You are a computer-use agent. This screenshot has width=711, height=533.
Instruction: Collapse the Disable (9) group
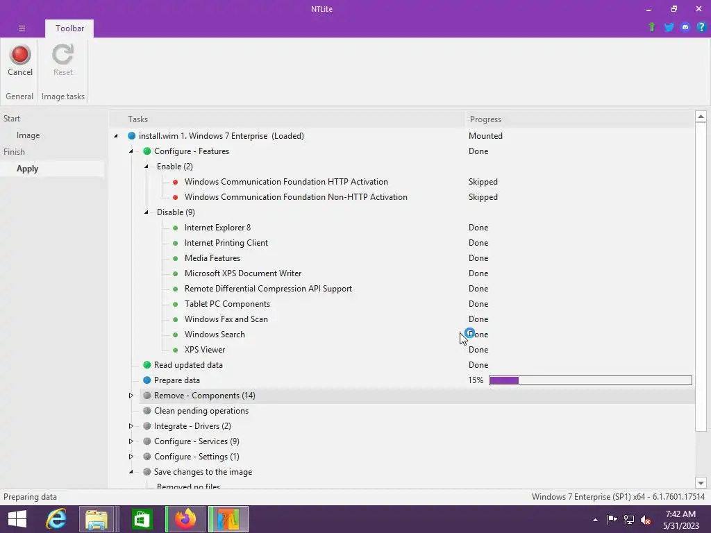[x=147, y=212]
